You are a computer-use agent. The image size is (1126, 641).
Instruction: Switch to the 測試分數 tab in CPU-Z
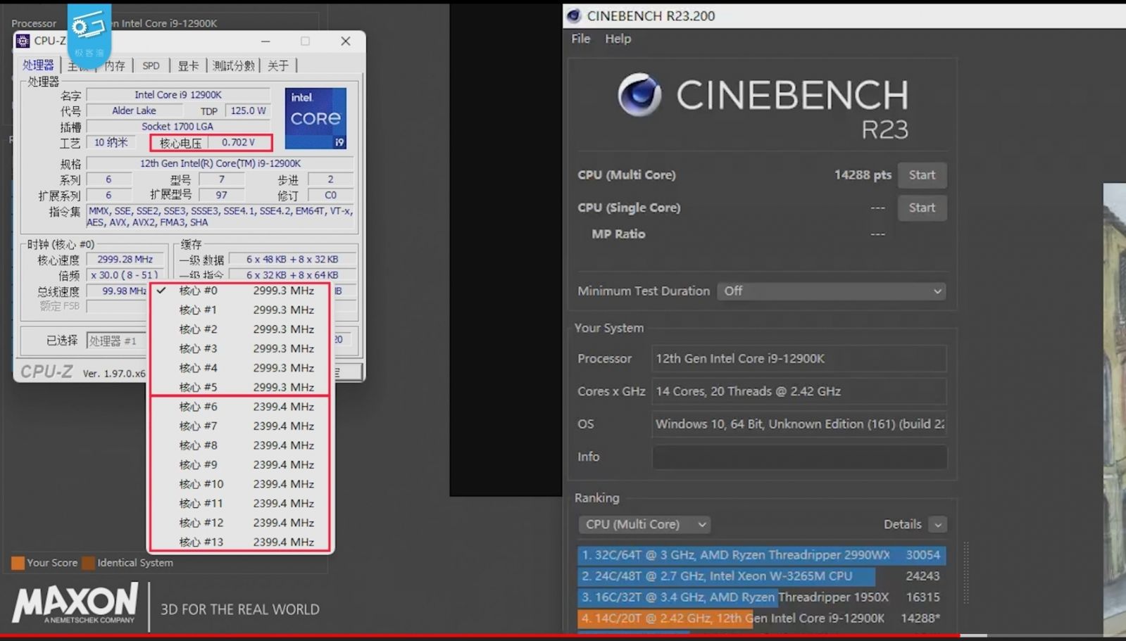click(x=233, y=65)
